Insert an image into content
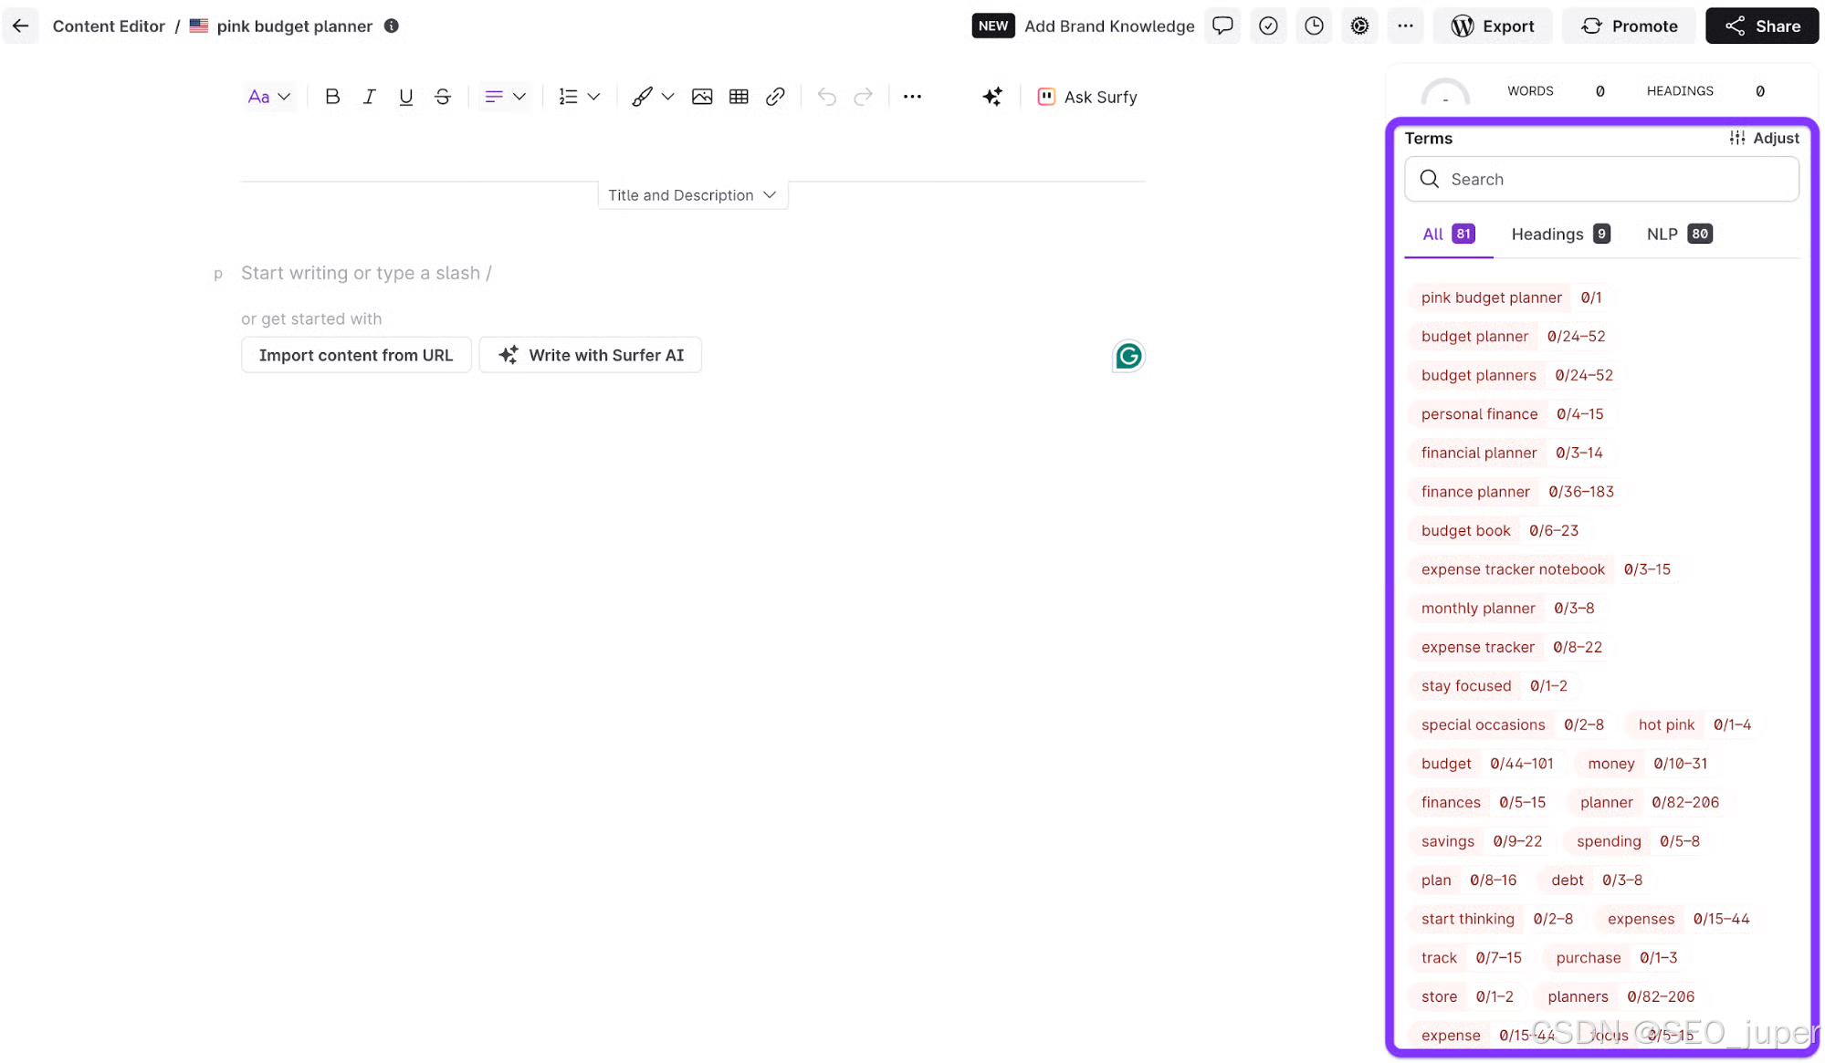 (701, 97)
